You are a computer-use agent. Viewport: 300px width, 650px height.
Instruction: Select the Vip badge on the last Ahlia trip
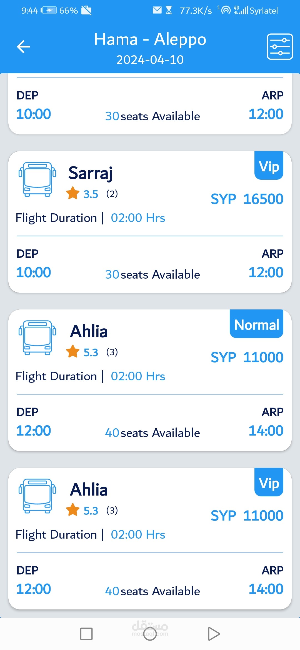click(269, 482)
